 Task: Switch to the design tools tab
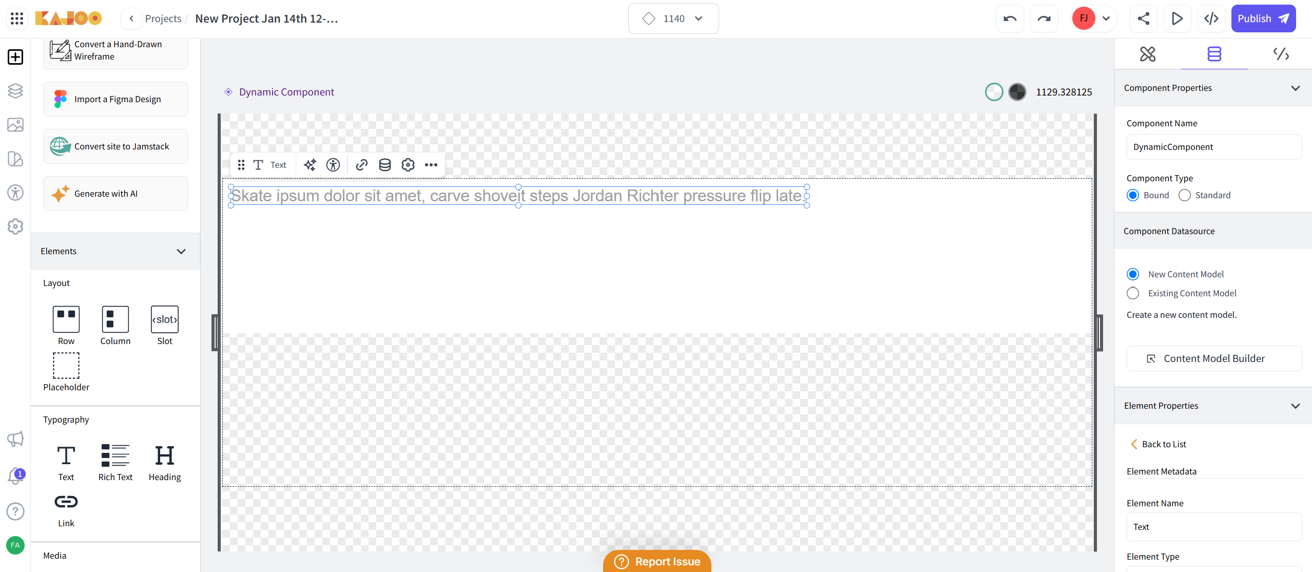pyautogui.click(x=1148, y=54)
